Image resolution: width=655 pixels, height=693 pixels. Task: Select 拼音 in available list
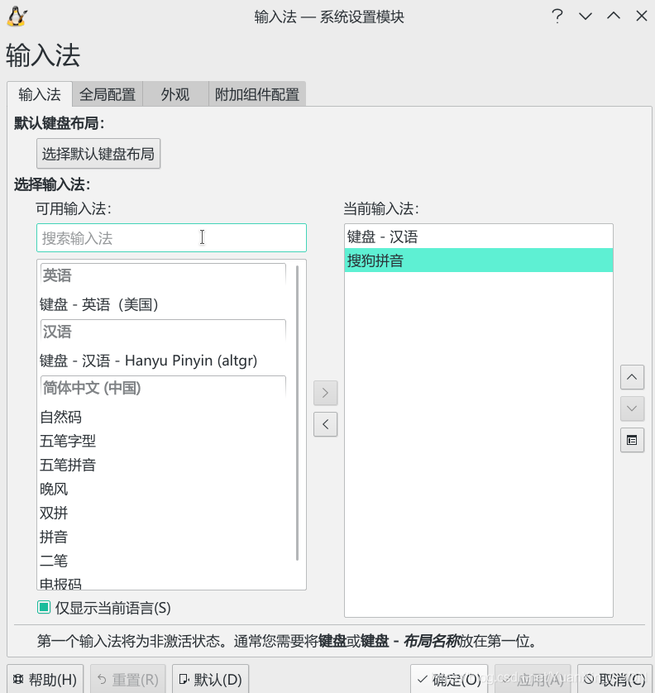coord(164,537)
